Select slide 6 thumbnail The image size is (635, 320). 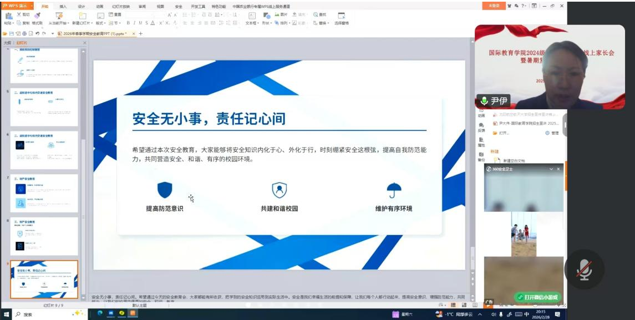(x=44, y=150)
